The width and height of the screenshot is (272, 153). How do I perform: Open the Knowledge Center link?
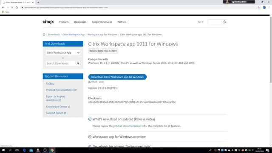pyautogui.click(x=58, y=107)
